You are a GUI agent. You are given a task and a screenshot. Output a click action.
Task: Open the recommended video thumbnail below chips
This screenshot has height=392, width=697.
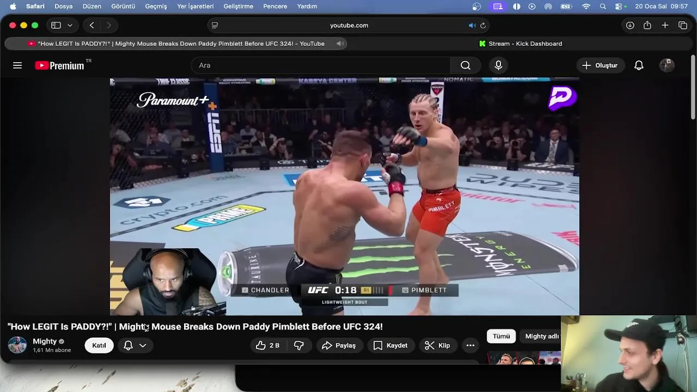[x=524, y=358]
